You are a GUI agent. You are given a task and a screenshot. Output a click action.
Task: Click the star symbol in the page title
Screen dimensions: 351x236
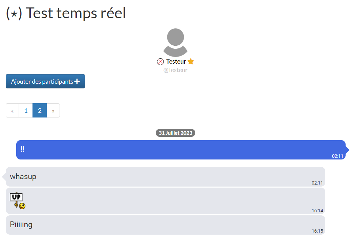[14, 14]
